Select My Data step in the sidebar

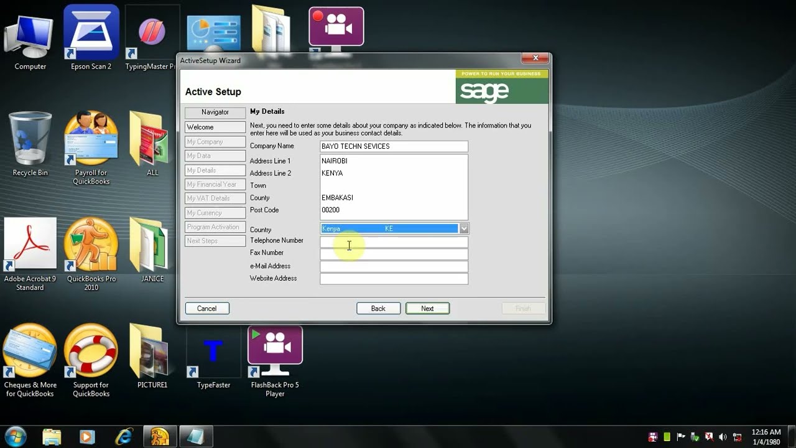coord(215,156)
